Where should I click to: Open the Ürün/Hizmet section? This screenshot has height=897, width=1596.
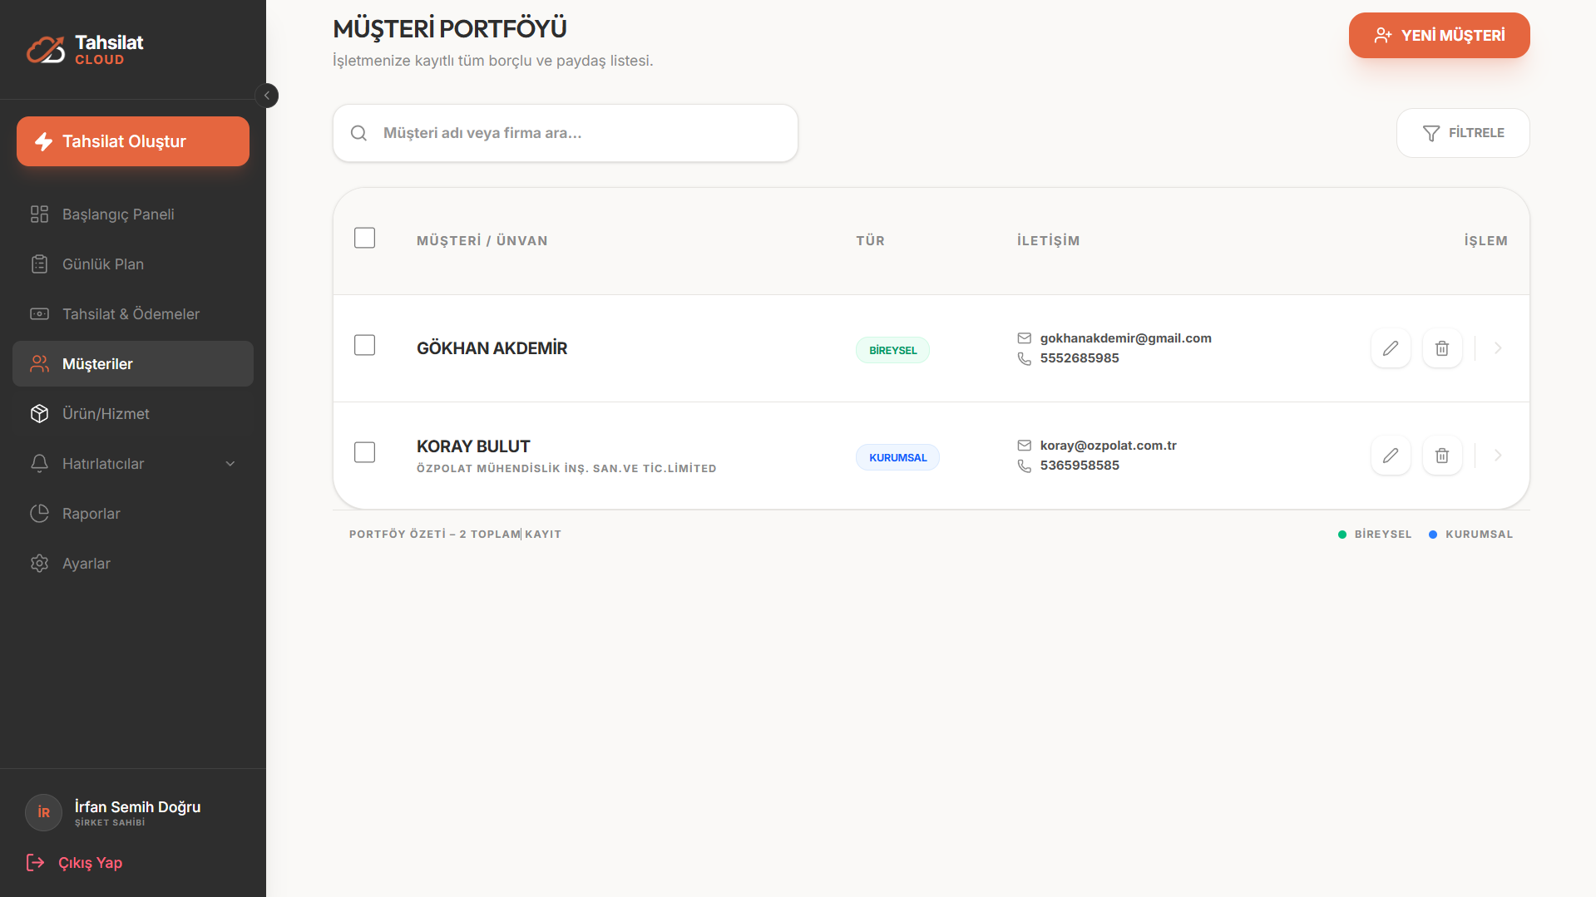[133, 414]
